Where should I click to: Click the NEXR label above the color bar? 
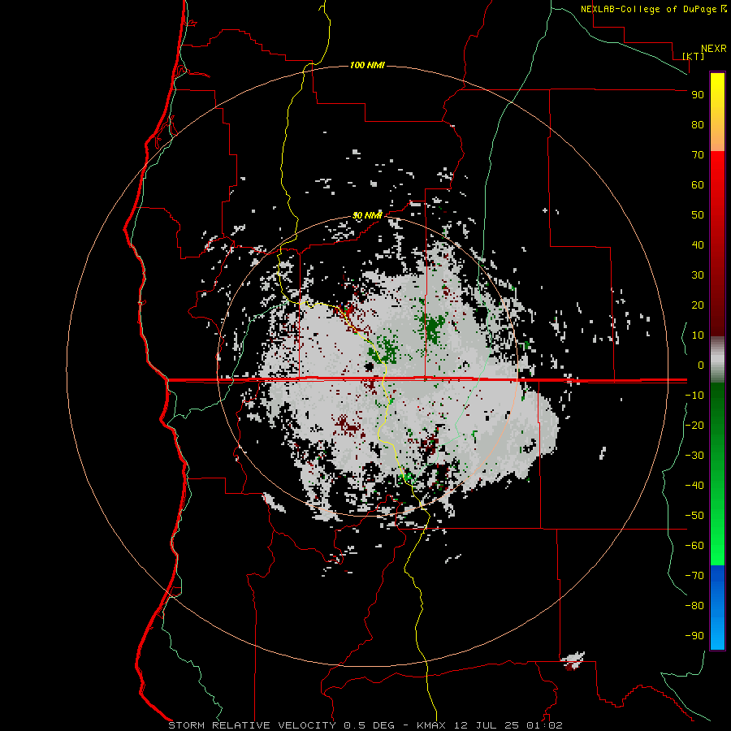tap(714, 49)
